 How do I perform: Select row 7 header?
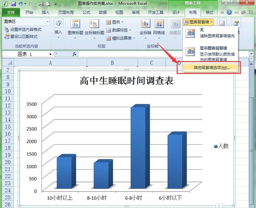point(8,70)
